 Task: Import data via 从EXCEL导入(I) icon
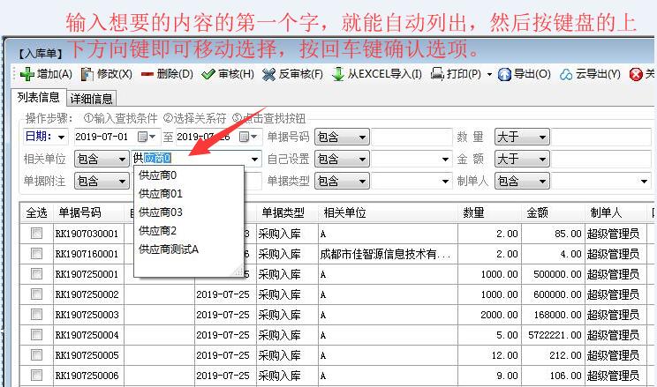pyautogui.click(x=338, y=74)
